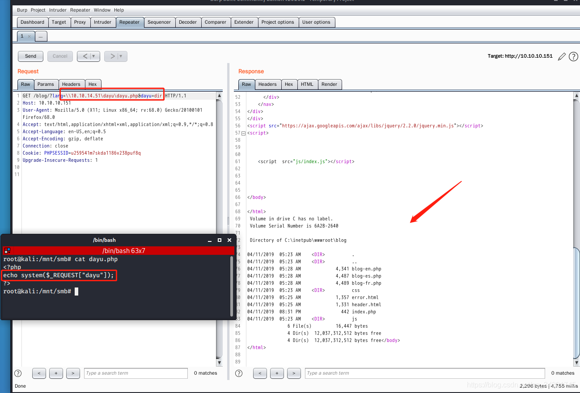
Task: Click the Target http://10.10.10.151 label
Action: [x=520, y=56]
